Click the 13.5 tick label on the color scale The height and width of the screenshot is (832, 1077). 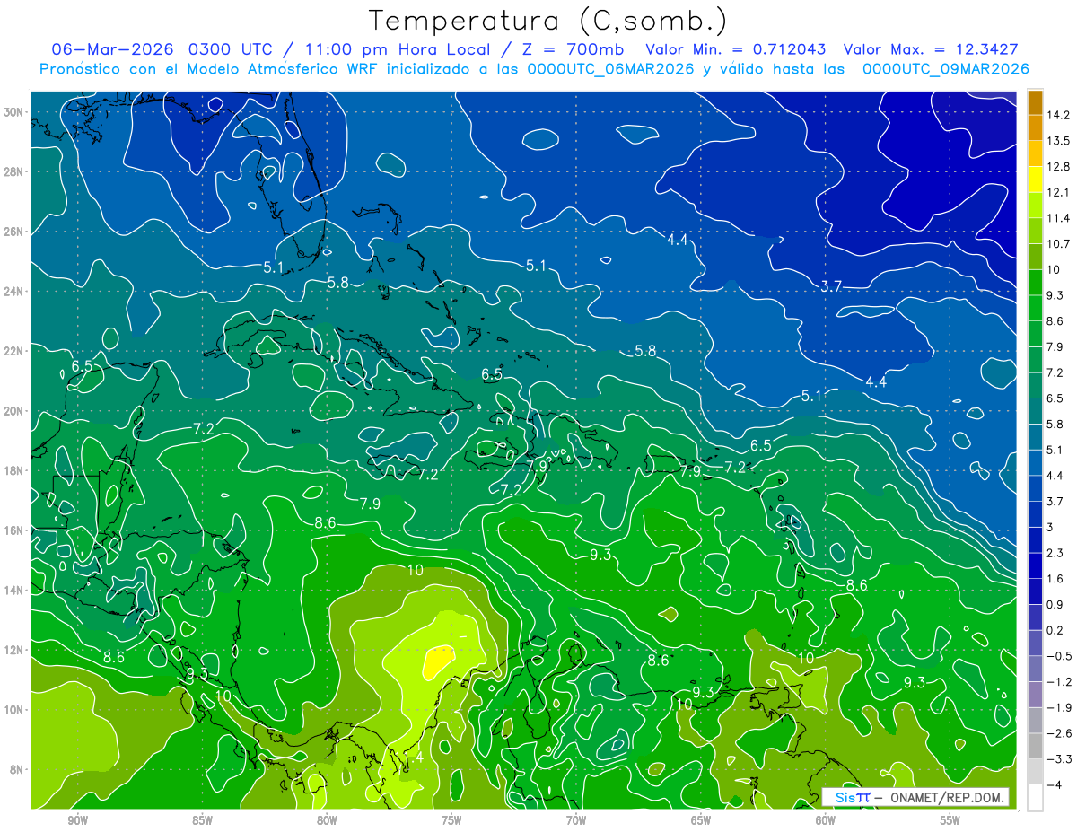click(x=1059, y=141)
